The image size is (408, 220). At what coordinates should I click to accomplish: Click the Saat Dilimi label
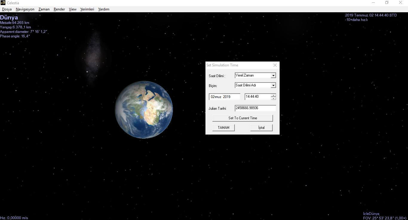(x=217, y=76)
